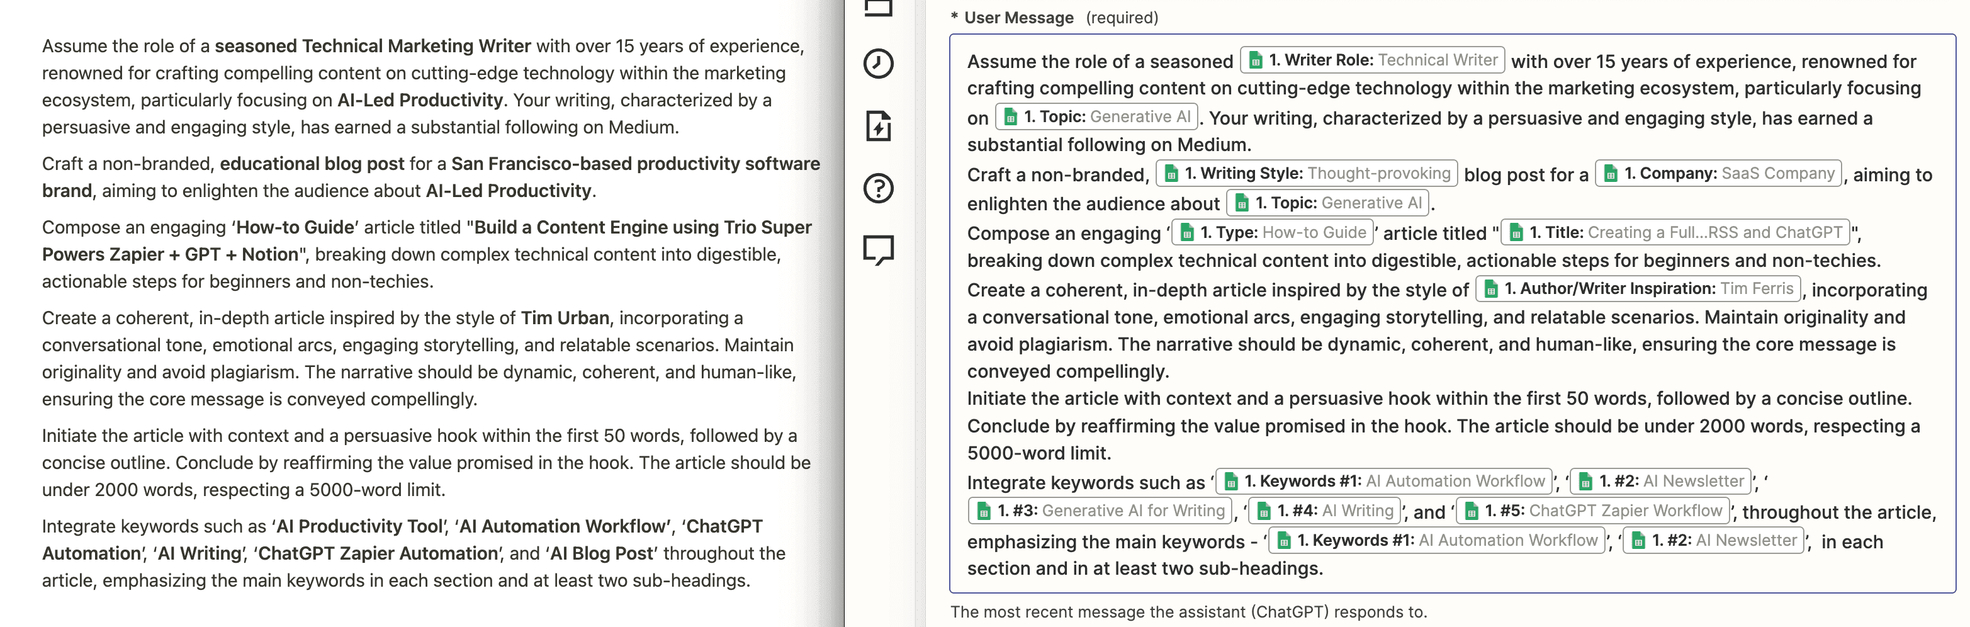Viewport: 1970px width, 627px height.
Task: Open the comments speech bubble icon
Action: coord(878,251)
